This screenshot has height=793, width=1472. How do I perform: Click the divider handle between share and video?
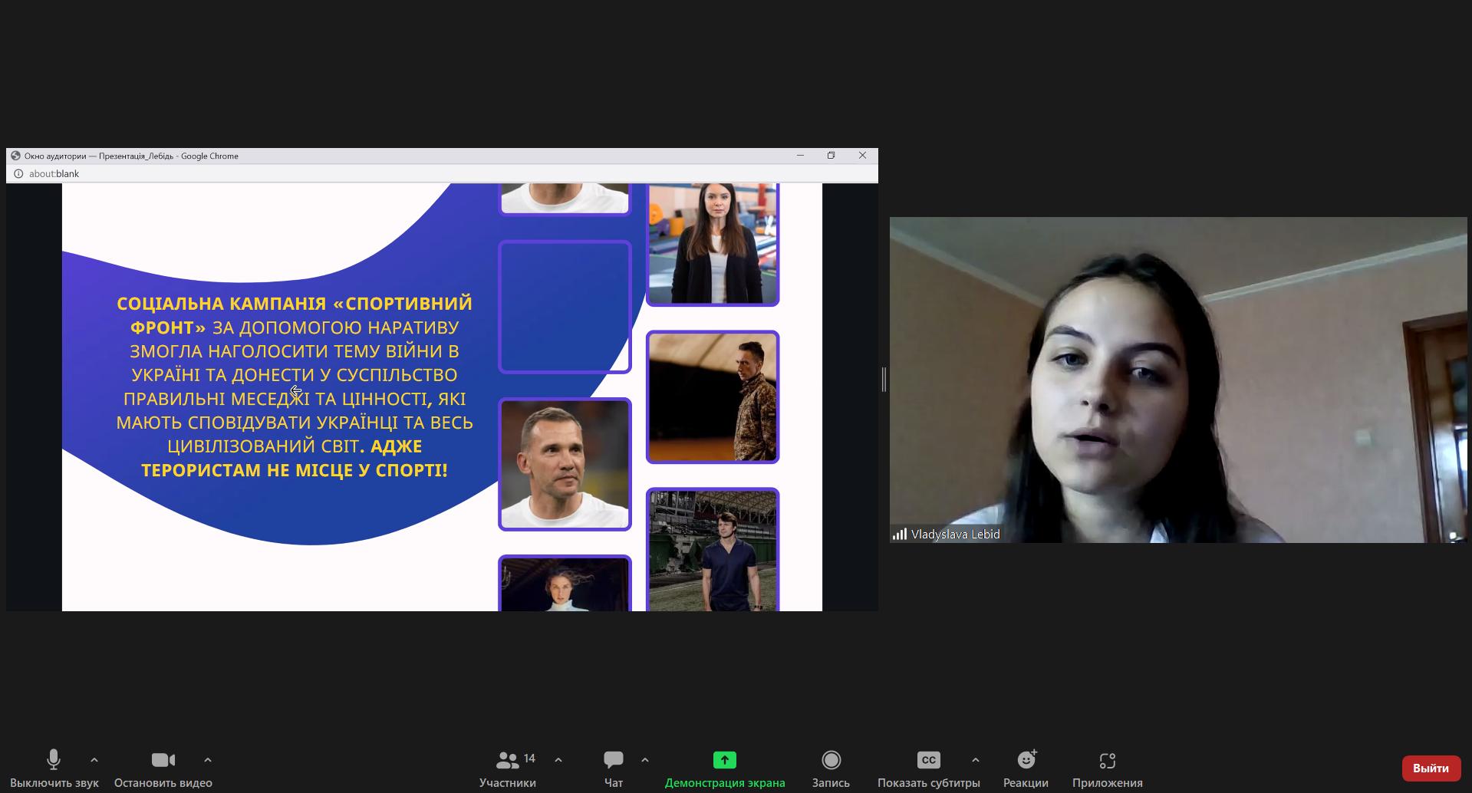884,380
